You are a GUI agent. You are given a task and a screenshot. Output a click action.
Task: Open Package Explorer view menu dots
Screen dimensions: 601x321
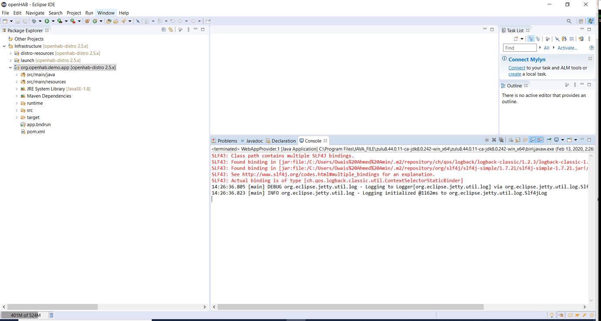pos(189,30)
